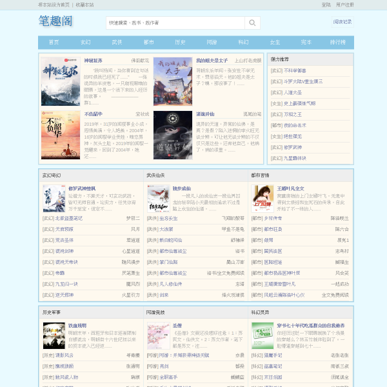Open the 修罗武神 cover thumbnail

[x=54, y=199]
